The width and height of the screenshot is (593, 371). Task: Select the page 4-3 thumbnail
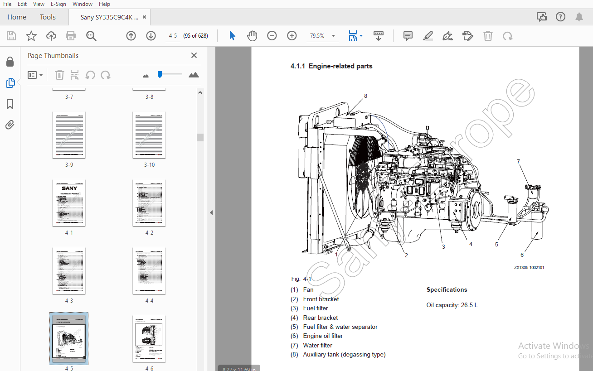[69, 271]
